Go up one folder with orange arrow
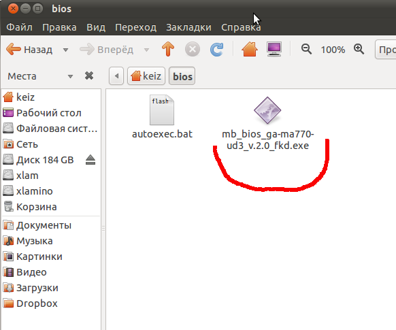Image resolution: width=396 pixels, height=330 pixels. [x=168, y=49]
